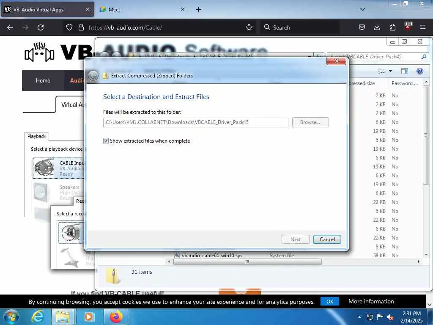Viewport: 433px width, 325px height.
Task: Click the Explorer search box for VBCABLE_Driver_Pack45
Action: (x=374, y=57)
